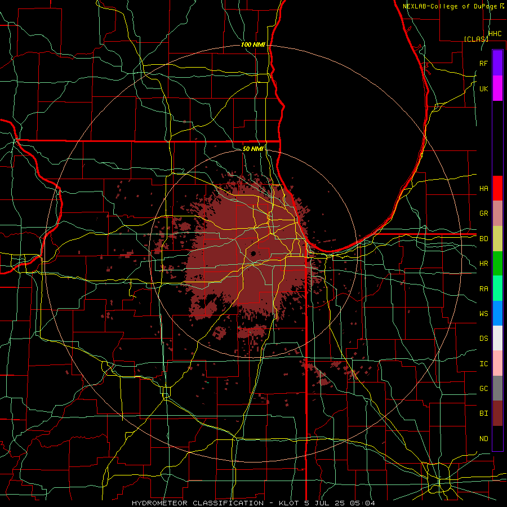Click the "HR" legend label
The width and height of the screenshot is (507, 507).
point(484,264)
